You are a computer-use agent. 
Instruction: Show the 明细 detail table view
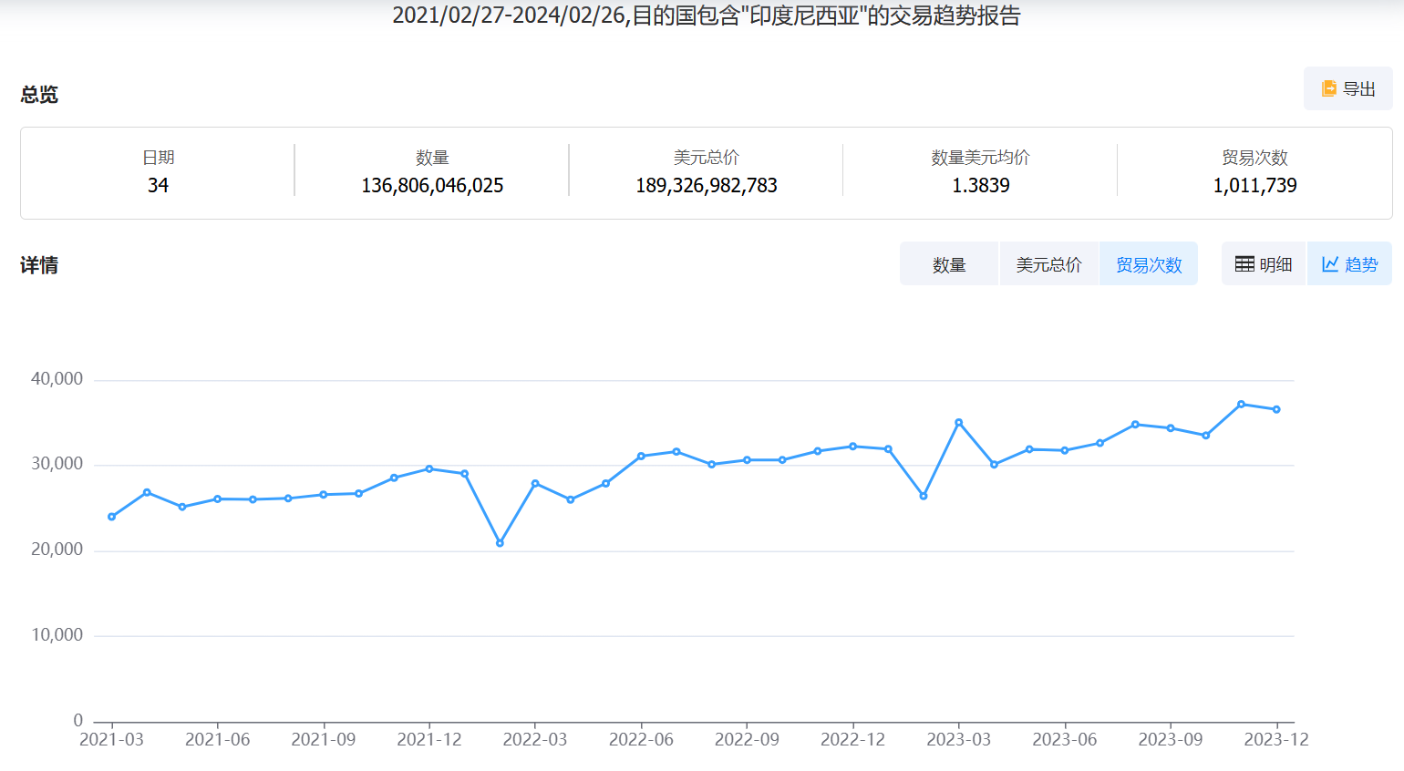click(1264, 264)
